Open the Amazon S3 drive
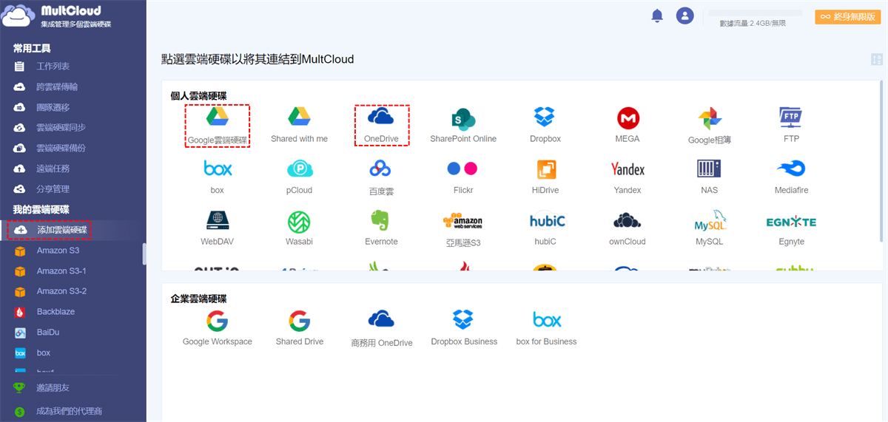The width and height of the screenshot is (888, 422). pyautogui.click(x=58, y=251)
